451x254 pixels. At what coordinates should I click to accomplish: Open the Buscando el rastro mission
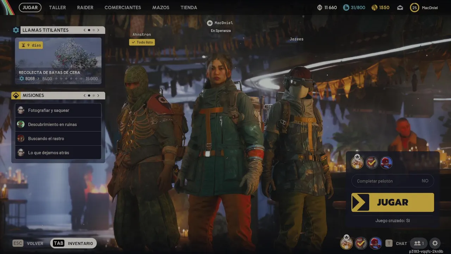pos(58,139)
